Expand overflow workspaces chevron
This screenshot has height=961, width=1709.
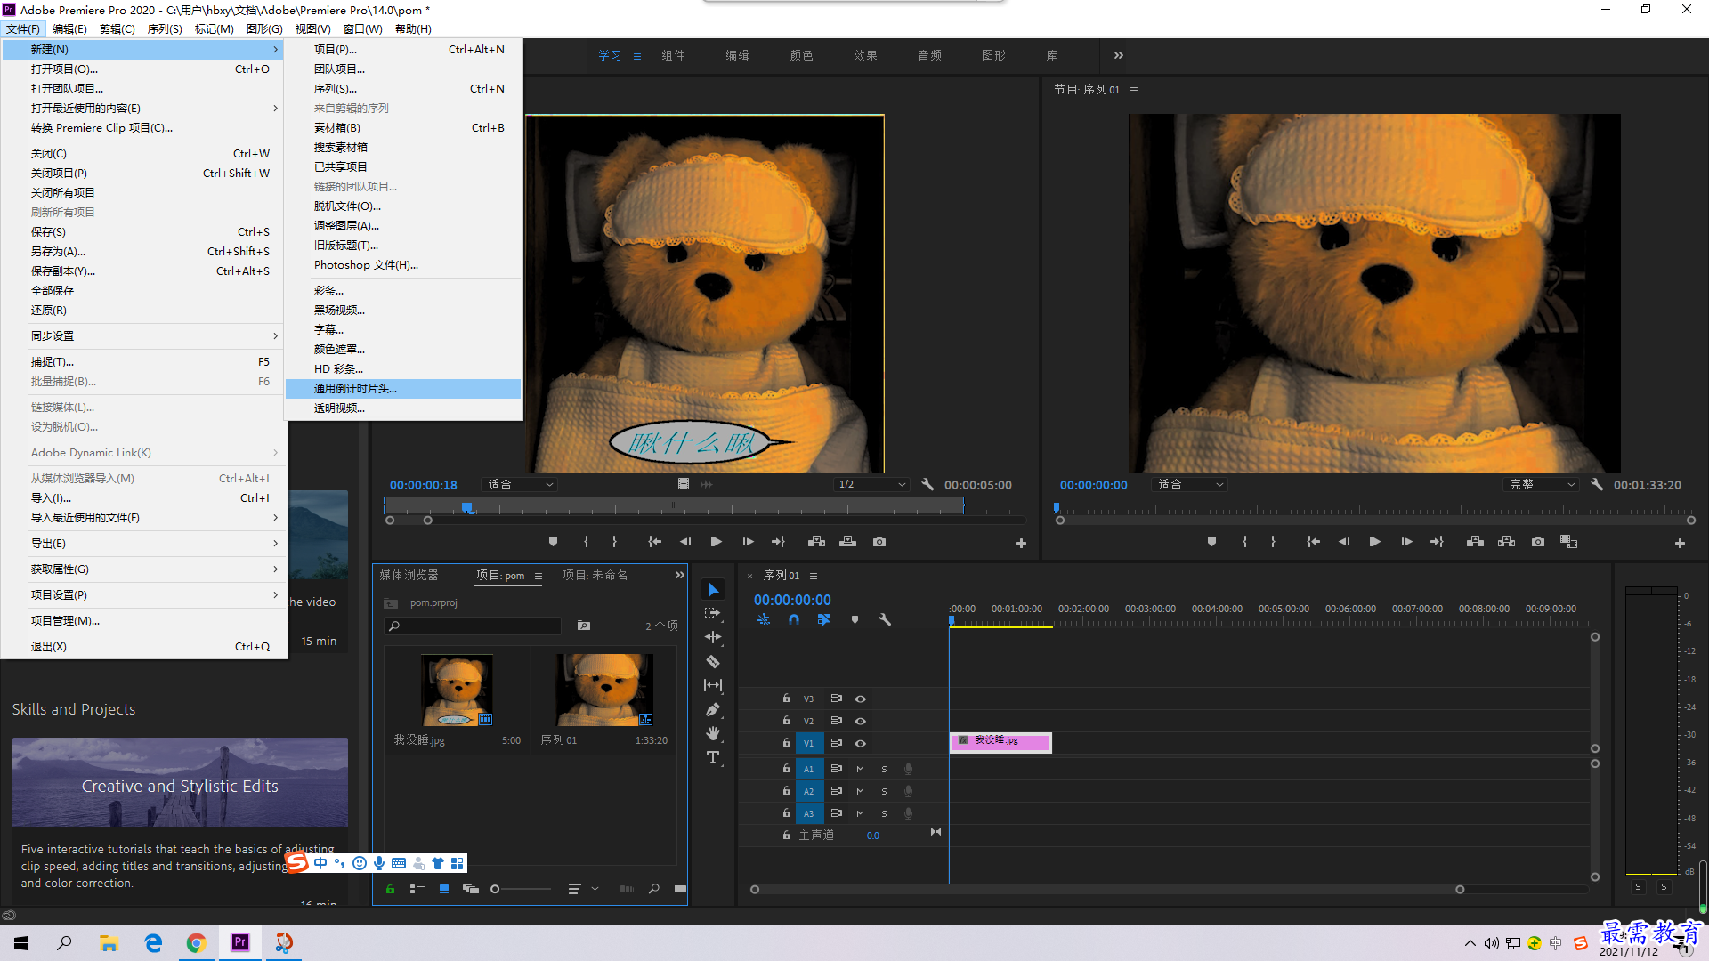[x=1118, y=55]
